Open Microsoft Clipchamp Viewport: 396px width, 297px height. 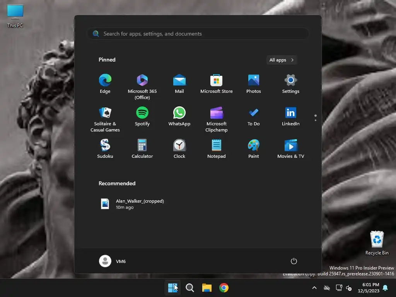click(217, 119)
